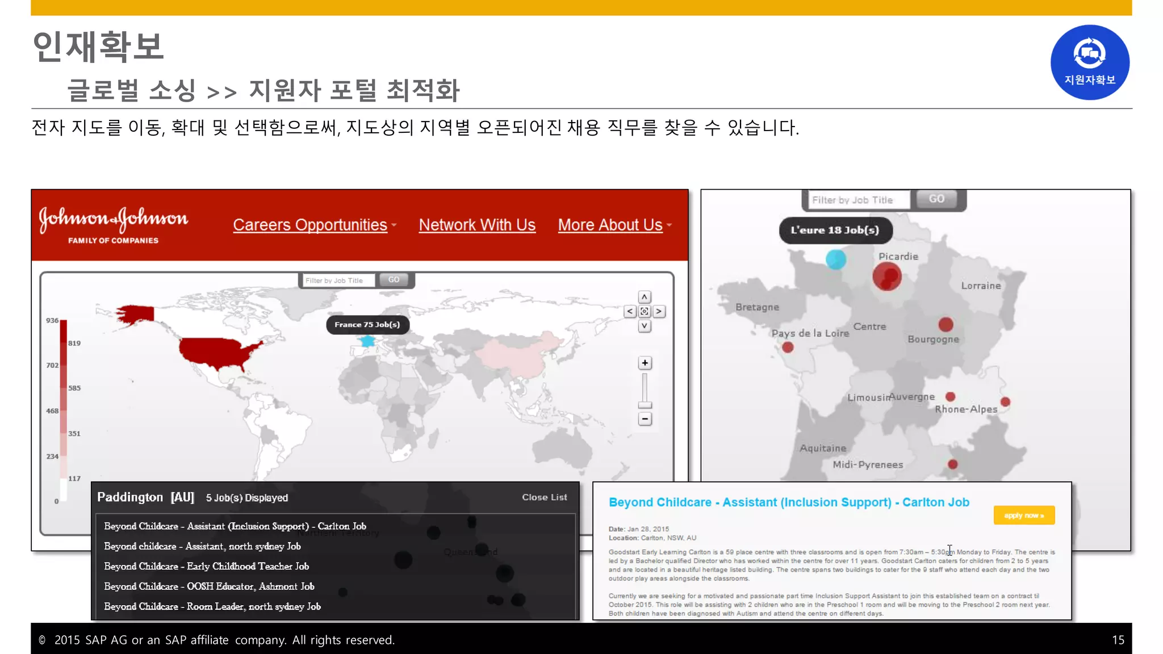Click the Centre region label
1163x654 pixels.
(x=869, y=326)
